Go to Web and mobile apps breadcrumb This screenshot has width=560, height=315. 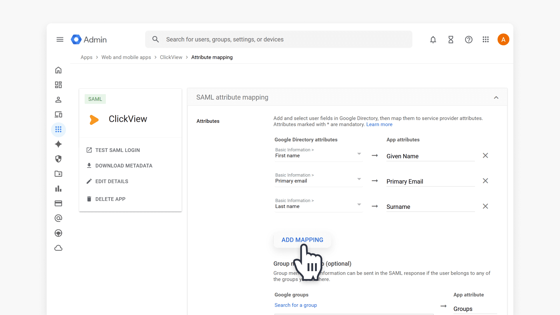click(126, 57)
